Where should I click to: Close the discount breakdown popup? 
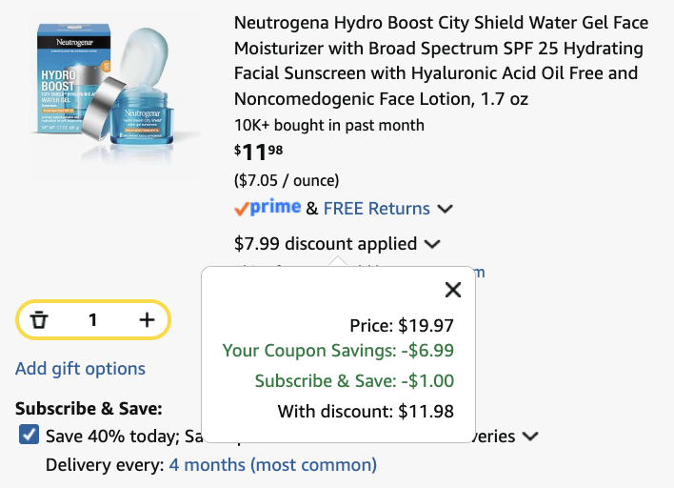[x=453, y=290]
